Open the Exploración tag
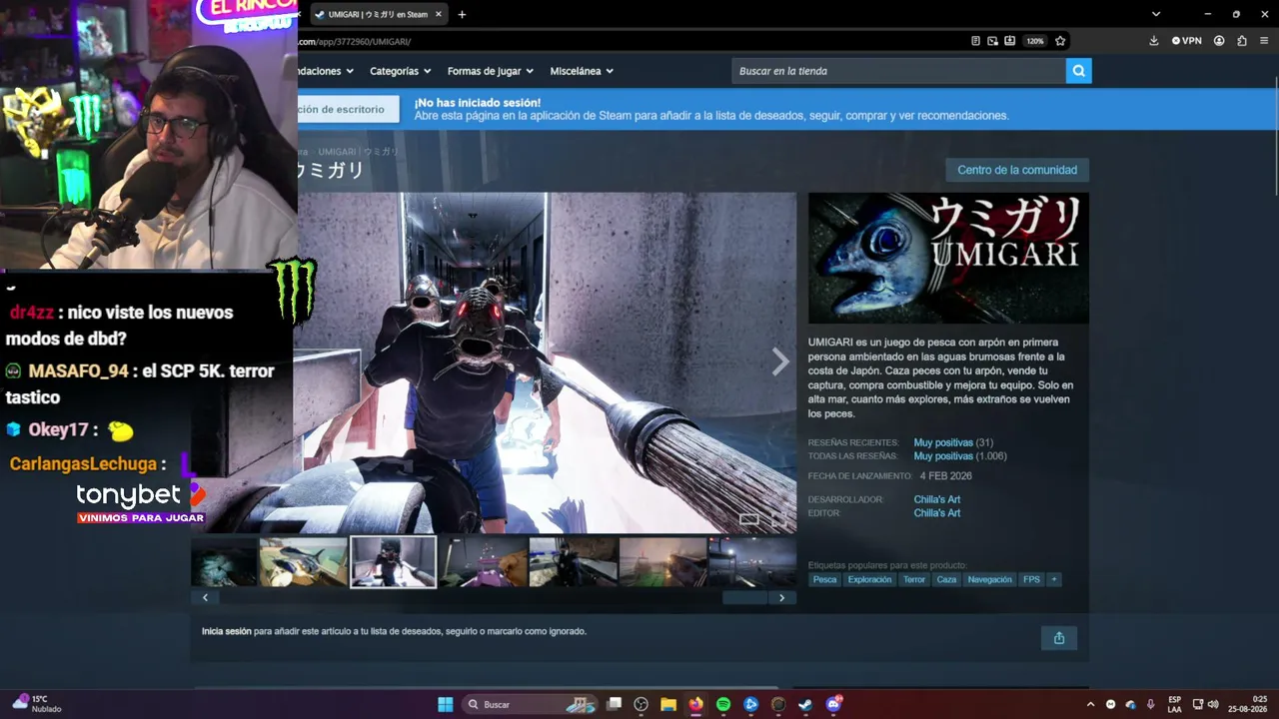The height and width of the screenshot is (719, 1279). [869, 579]
